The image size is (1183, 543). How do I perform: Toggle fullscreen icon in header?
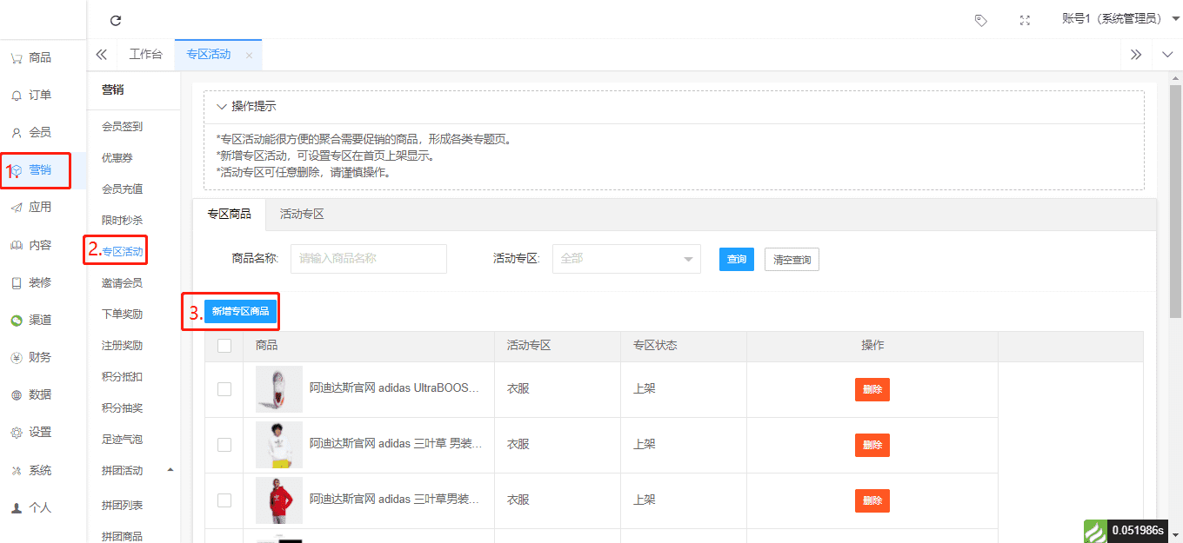pos(1025,20)
